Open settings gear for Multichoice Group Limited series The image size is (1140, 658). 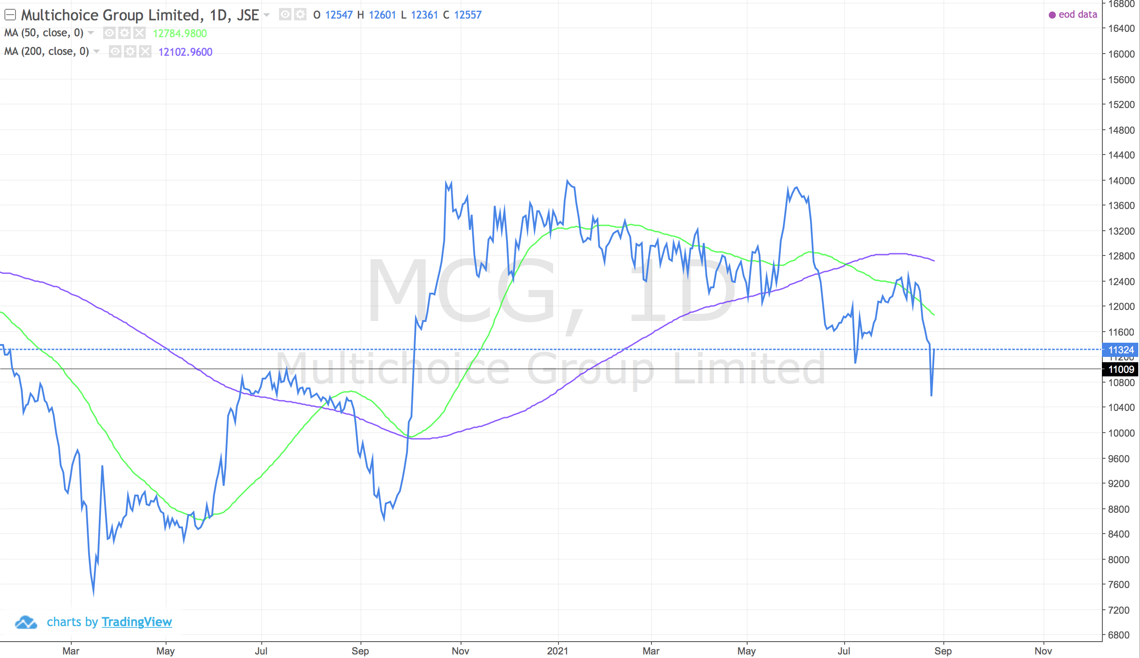point(300,15)
